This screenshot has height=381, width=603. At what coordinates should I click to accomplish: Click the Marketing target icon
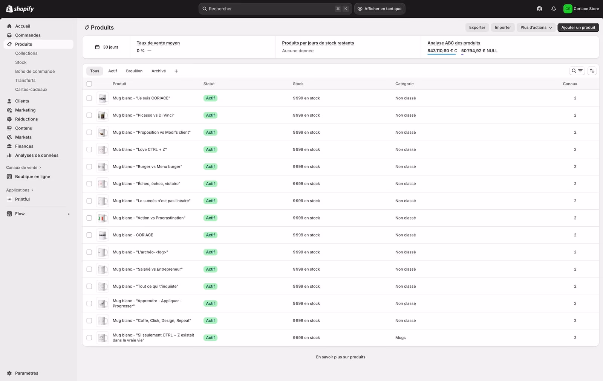tap(9, 110)
